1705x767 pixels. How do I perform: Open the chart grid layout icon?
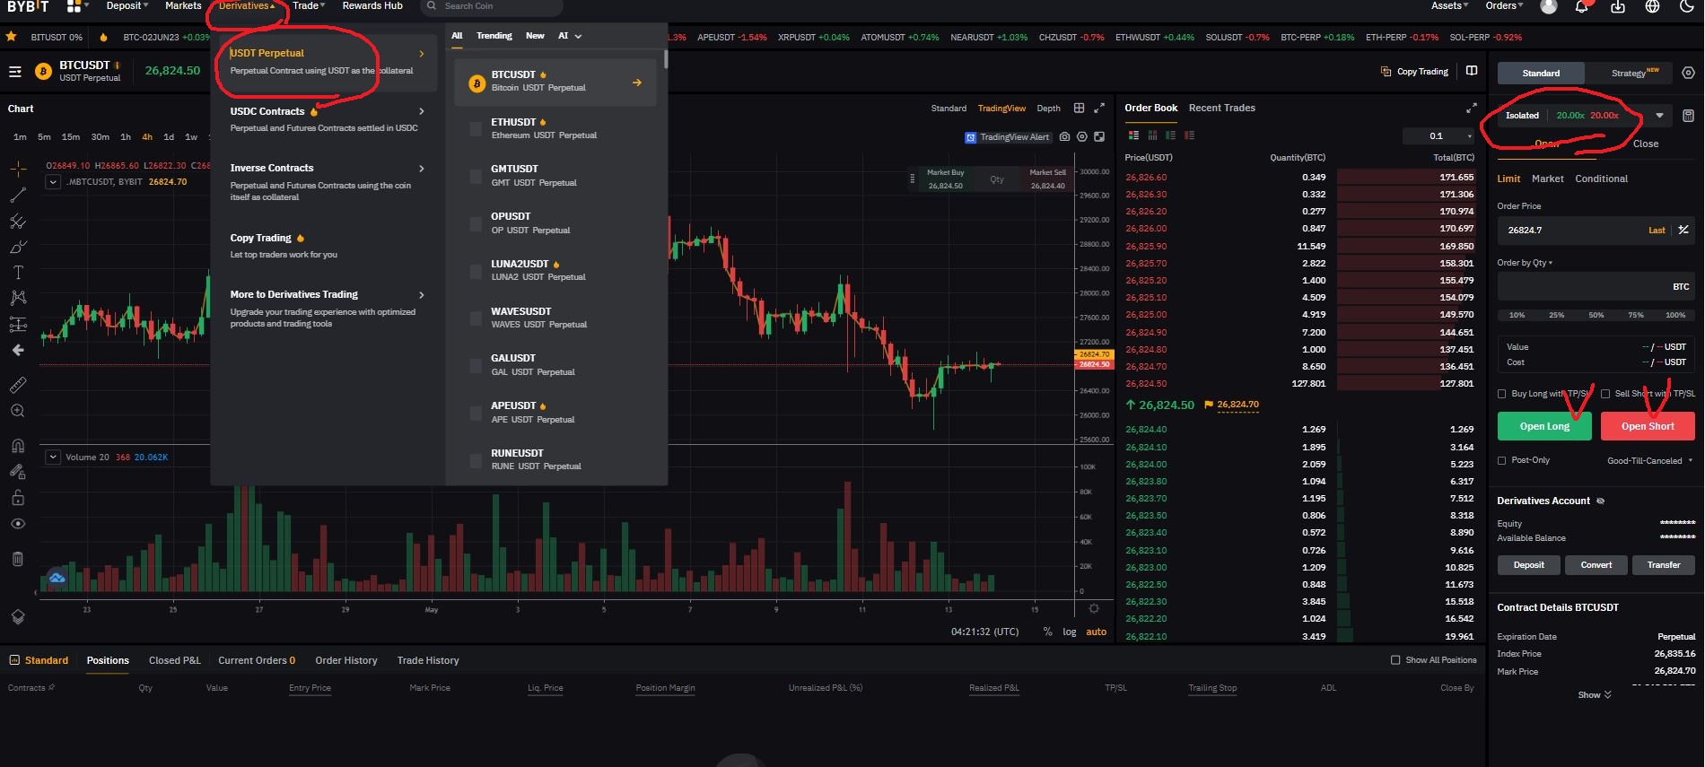tap(1080, 108)
